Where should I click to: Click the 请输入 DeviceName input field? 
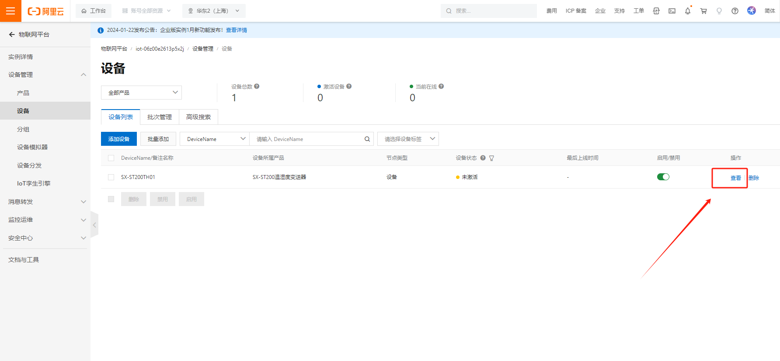coord(306,139)
